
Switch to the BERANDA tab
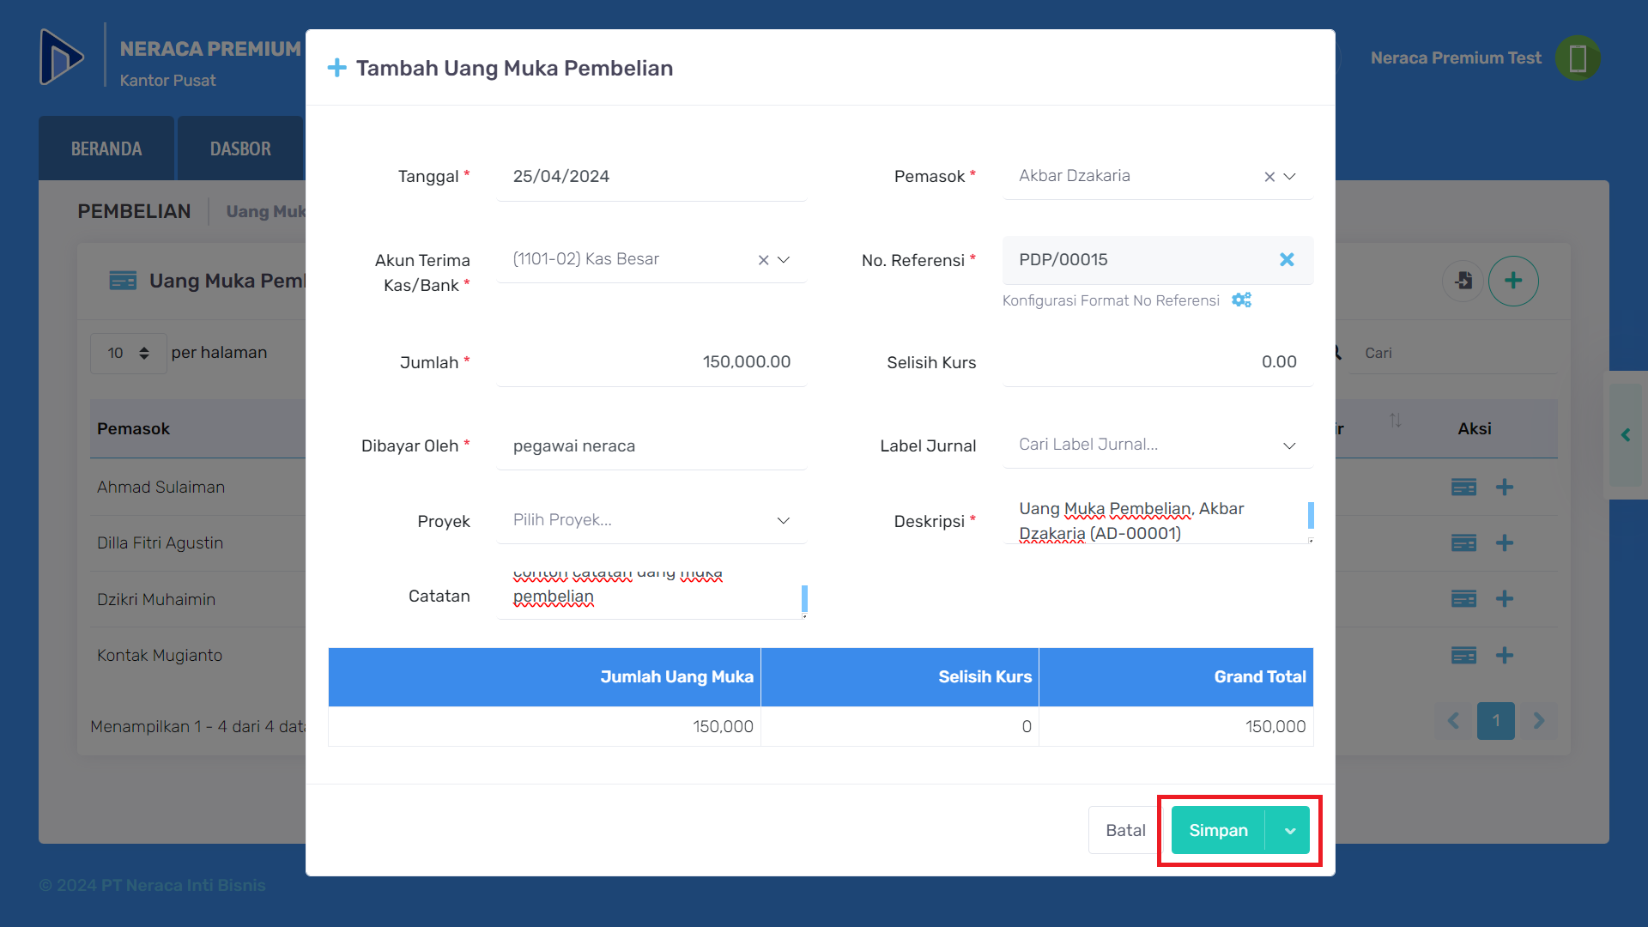106,148
